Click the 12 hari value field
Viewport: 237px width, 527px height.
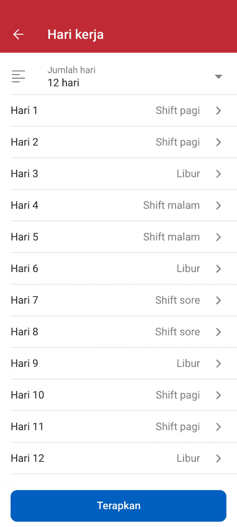(x=63, y=82)
